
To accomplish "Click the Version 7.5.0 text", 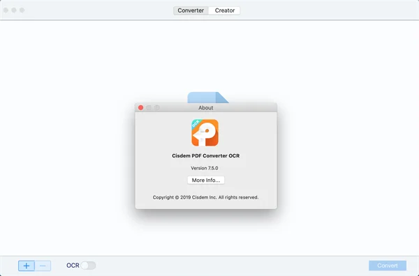I will point(205,168).
